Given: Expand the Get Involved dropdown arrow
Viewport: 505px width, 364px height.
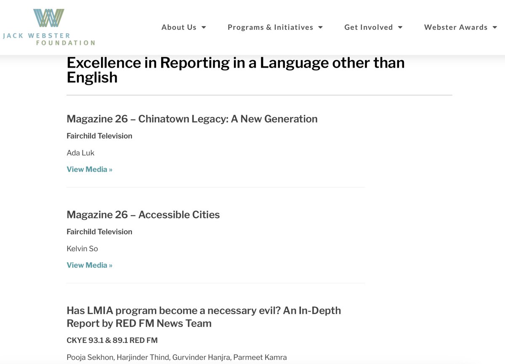Looking at the screenshot, I should [400, 27].
